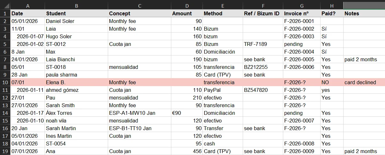Select column E header
This screenshot has width=385, height=155.
223,6
